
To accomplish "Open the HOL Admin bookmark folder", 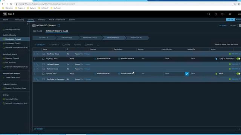I will click(8, 8).
